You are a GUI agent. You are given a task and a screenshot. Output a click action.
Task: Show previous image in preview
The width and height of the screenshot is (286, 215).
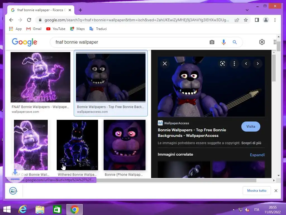pos(246,64)
